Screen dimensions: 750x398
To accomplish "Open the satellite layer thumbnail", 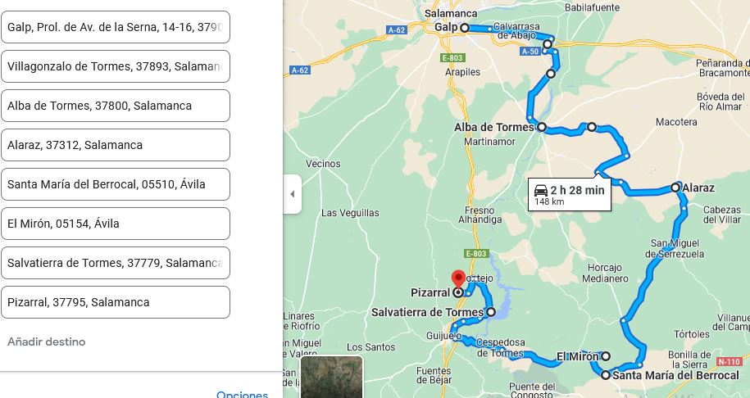I will click(x=331, y=377).
